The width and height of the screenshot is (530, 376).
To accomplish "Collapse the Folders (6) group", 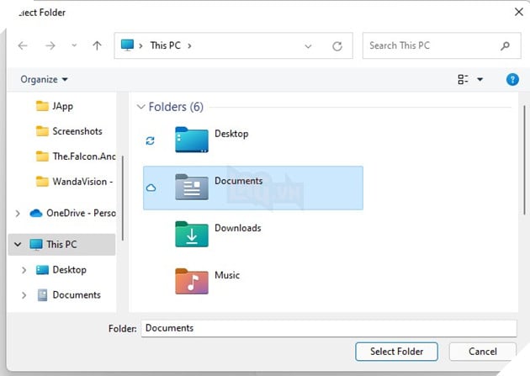I will click(140, 107).
